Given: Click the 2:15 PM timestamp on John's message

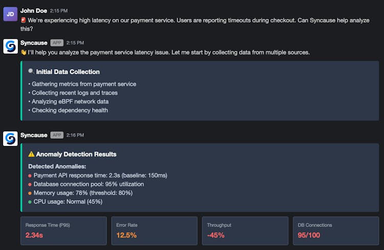Looking at the screenshot, I should pyautogui.click(x=59, y=11).
